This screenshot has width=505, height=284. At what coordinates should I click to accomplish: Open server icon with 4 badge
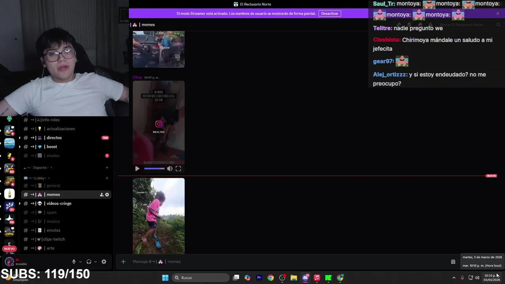(x=9, y=181)
